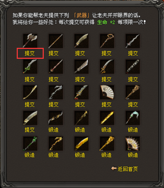Click the green-gem staff weapon icon
The height and width of the screenshot is (188, 164).
pos(30,144)
